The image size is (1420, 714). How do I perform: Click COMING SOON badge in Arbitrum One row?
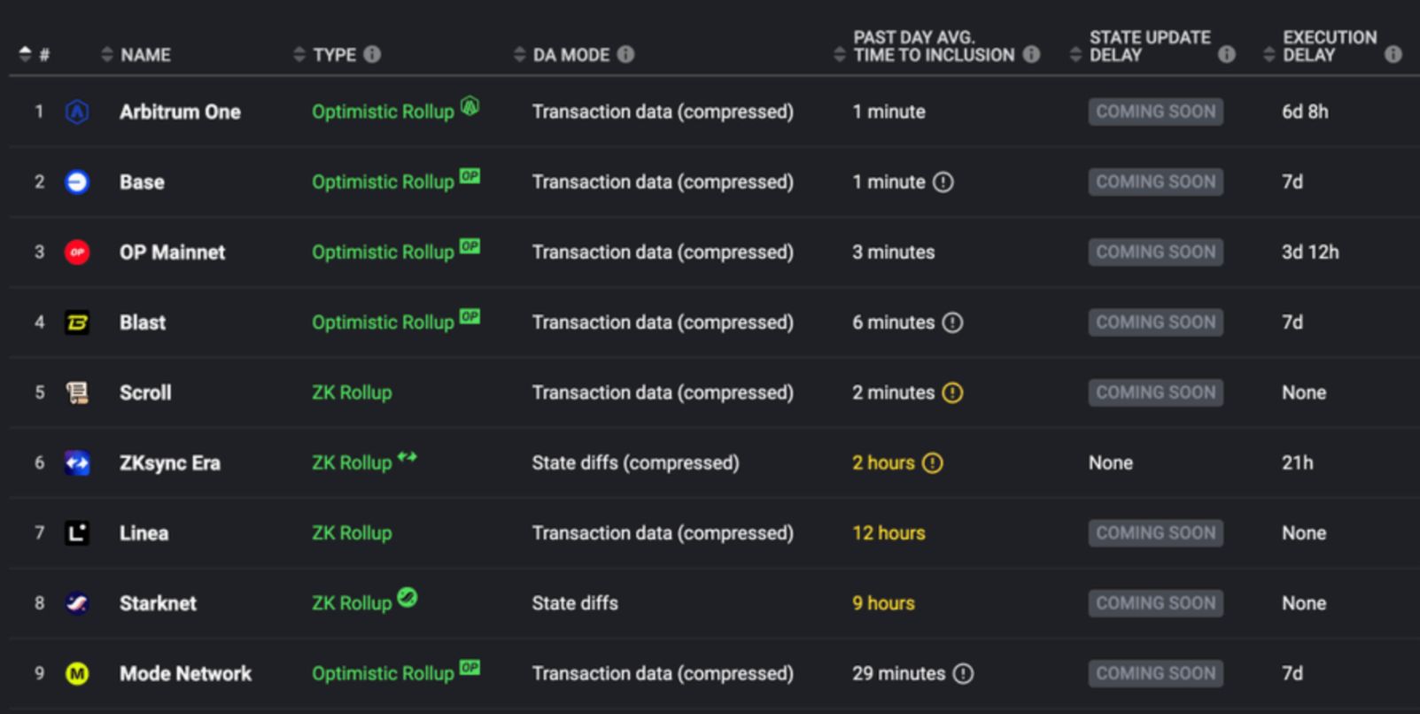click(x=1155, y=112)
